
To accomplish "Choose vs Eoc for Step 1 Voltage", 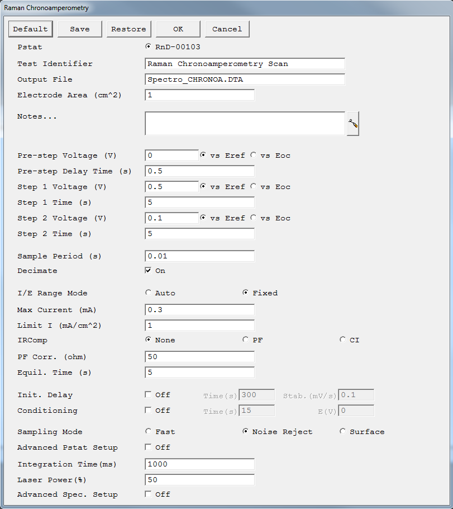I will 253,186.
